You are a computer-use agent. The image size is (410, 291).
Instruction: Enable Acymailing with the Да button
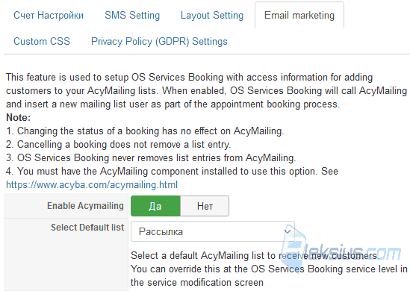pyautogui.click(x=155, y=206)
